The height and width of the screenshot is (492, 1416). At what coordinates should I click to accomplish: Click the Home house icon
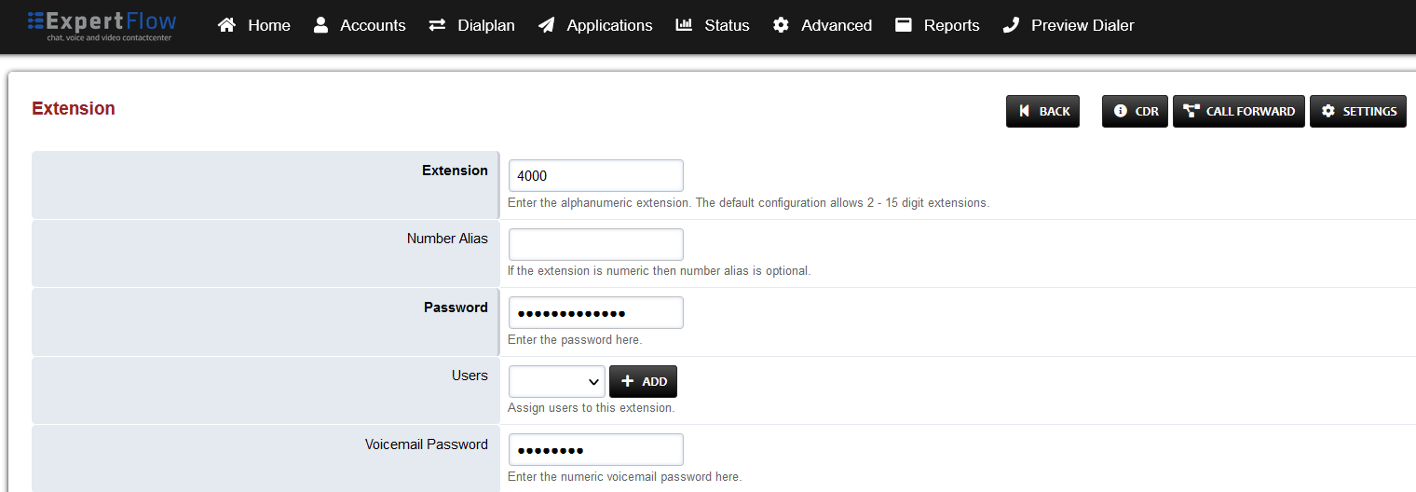(x=226, y=25)
